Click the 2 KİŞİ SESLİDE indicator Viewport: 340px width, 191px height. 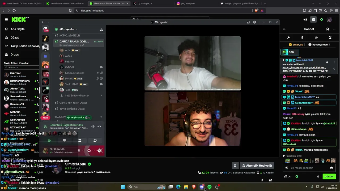[x=78, y=118]
